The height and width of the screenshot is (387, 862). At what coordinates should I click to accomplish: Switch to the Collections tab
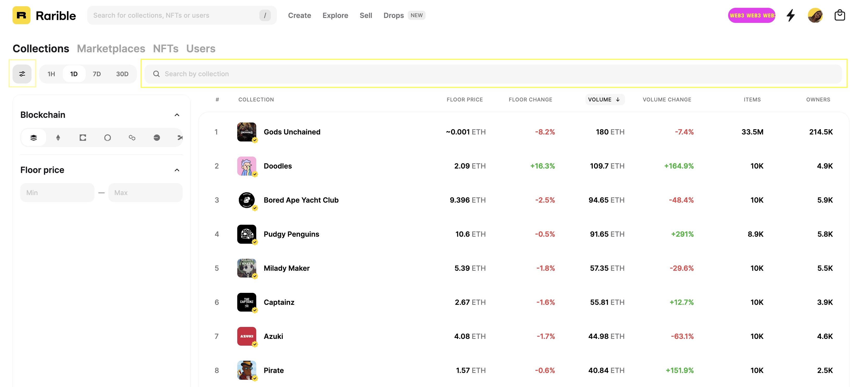[41, 49]
